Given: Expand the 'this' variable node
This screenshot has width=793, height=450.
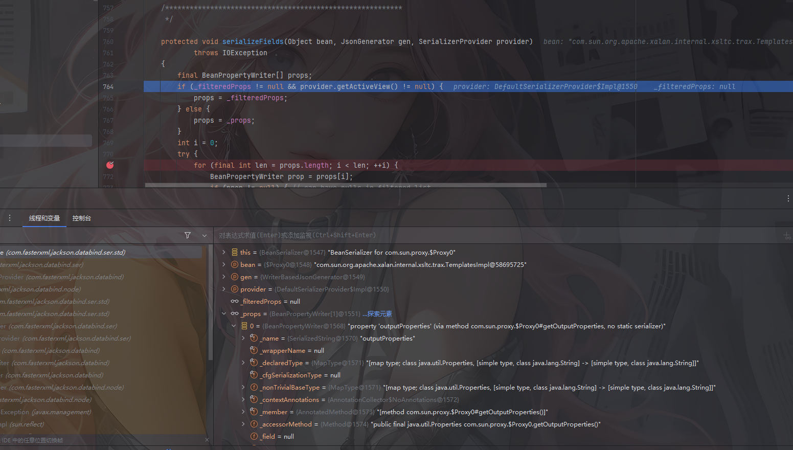Looking at the screenshot, I should (x=224, y=252).
